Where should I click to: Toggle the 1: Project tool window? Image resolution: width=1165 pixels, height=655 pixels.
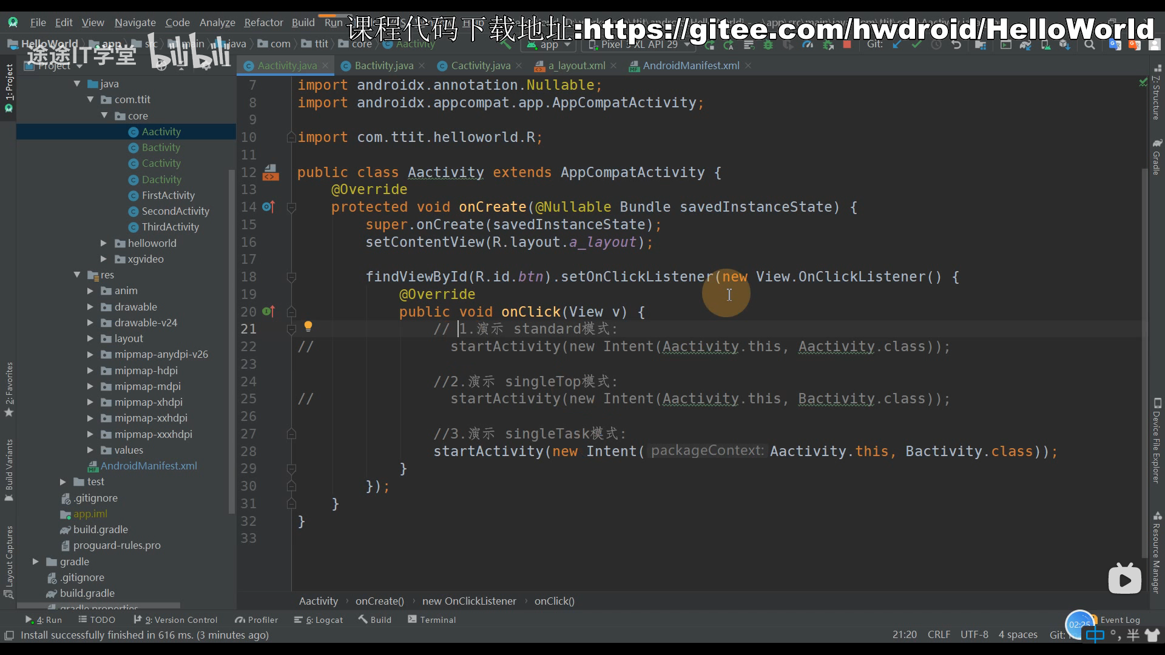click(x=8, y=88)
